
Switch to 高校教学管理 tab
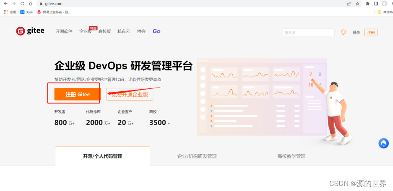click(x=291, y=157)
